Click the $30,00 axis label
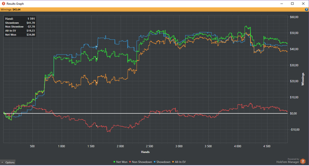This screenshot has width=309, height=166. click(294, 65)
